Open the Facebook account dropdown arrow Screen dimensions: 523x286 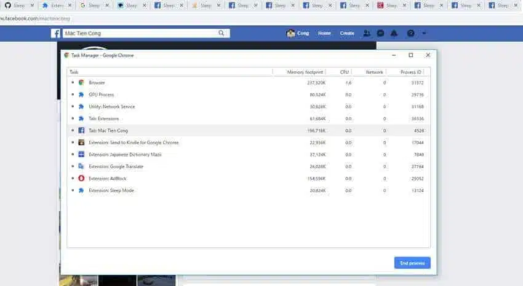tap(424, 33)
